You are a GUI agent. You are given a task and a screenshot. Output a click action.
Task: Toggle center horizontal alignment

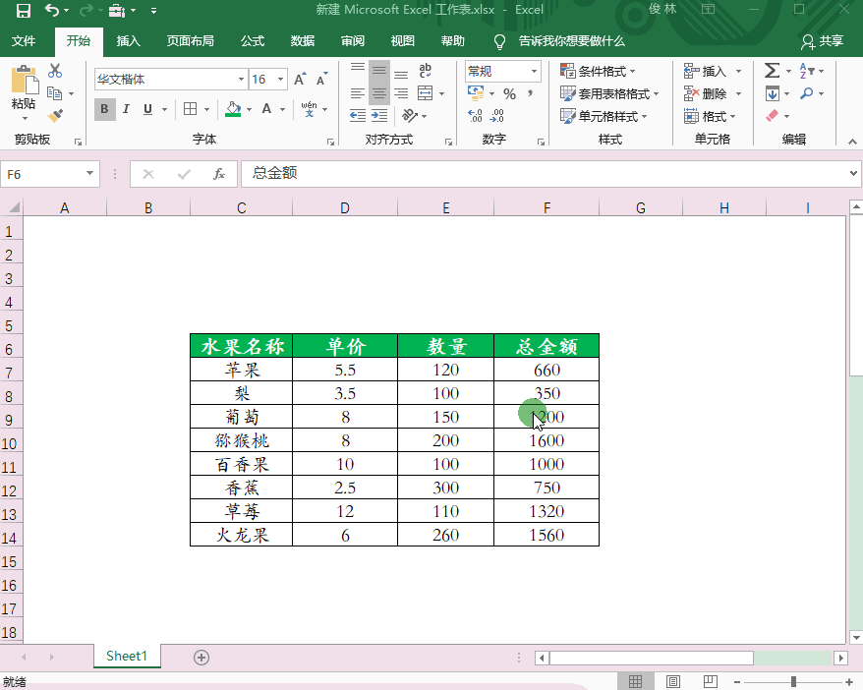[379, 94]
